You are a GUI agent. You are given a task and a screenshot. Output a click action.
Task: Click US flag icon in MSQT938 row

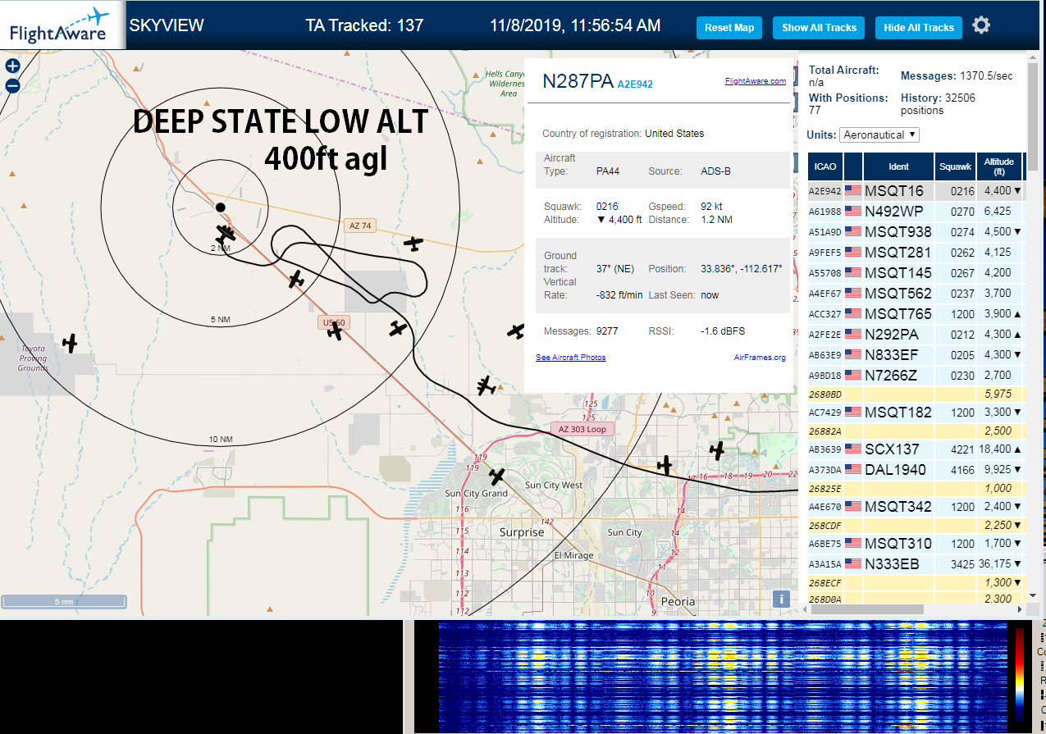coord(853,231)
